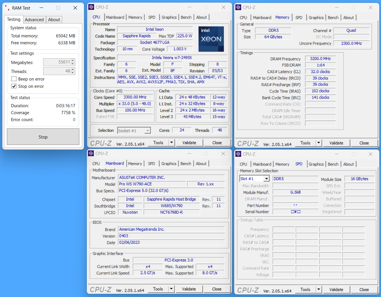The height and width of the screenshot is (297, 381).
Task: Click the CAS# Latency value '32.0 clocks'
Action: click(320, 72)
